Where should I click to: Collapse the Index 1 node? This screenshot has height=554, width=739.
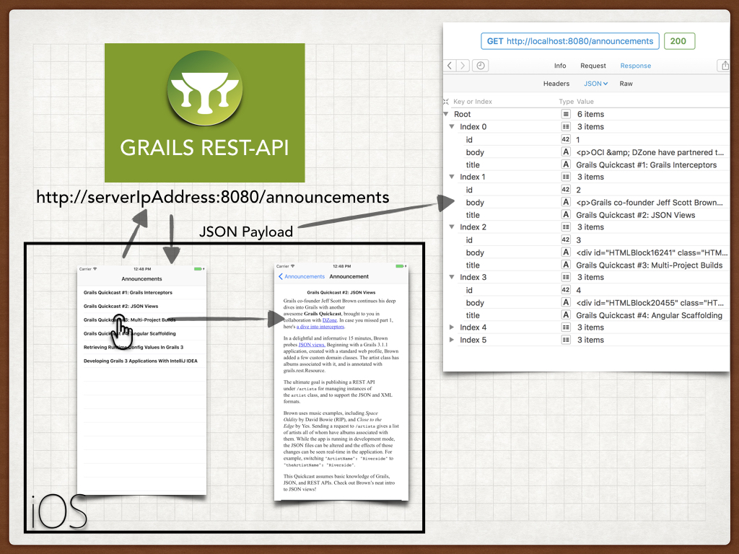point(452,177)
